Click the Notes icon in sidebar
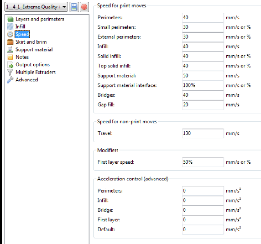Viewport: 261px width, 244px height. tap(10, 57)
